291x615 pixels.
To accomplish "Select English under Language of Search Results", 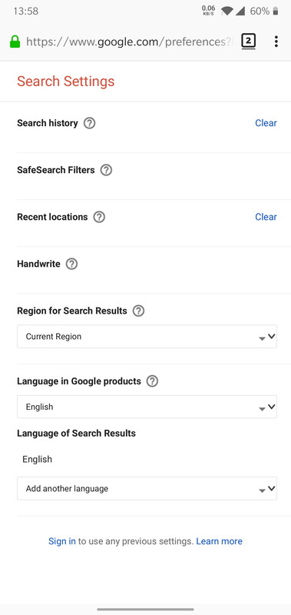I will click(x=37, y=459).
